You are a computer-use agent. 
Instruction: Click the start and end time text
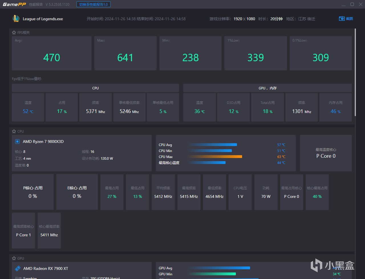point(136,19)
